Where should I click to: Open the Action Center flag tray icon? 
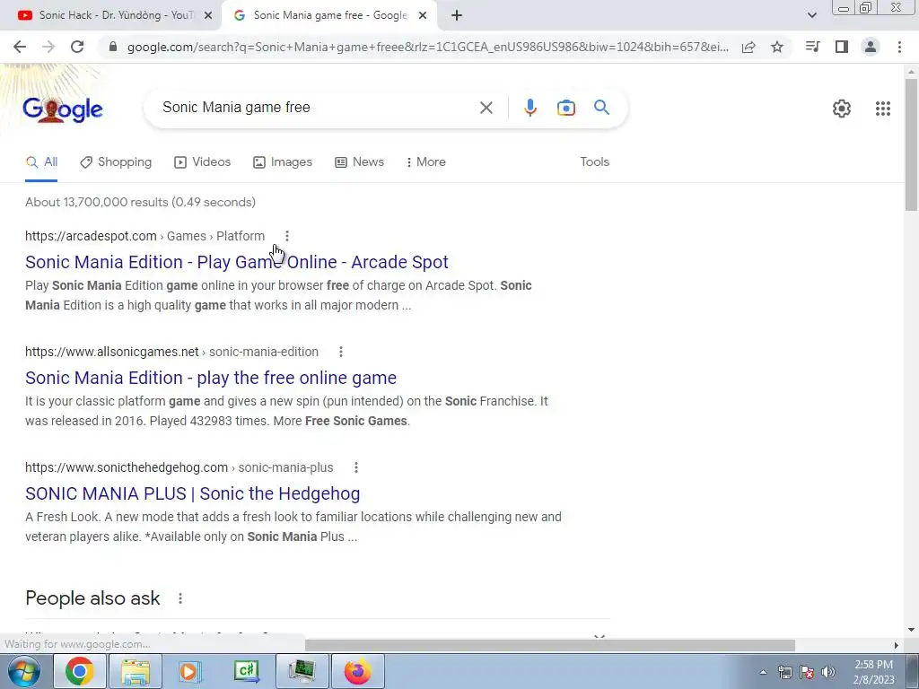807,672
